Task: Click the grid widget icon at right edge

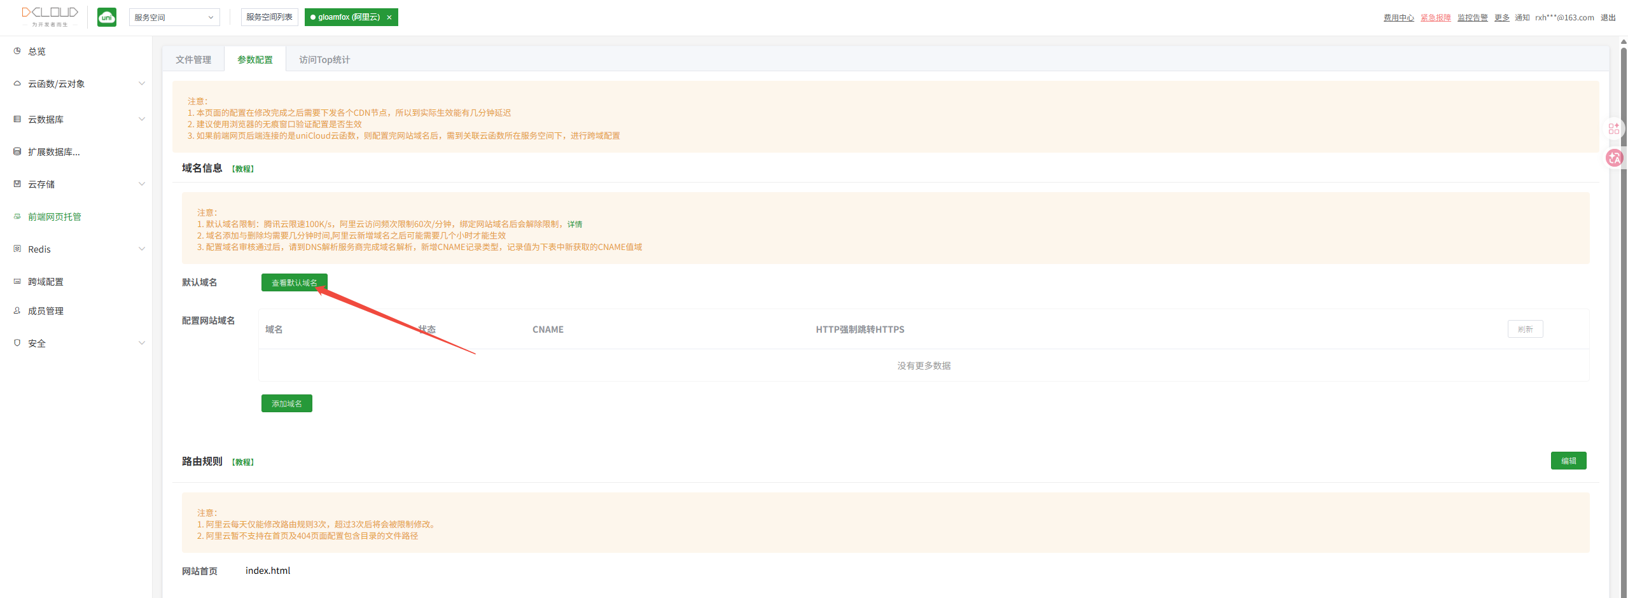Action: click(1614, 129)
